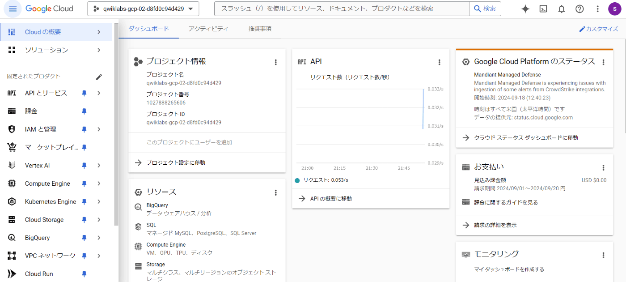
Task: Unpin BigQuery from sidebar
Action: pyautogui.click(x=84, y=238)
